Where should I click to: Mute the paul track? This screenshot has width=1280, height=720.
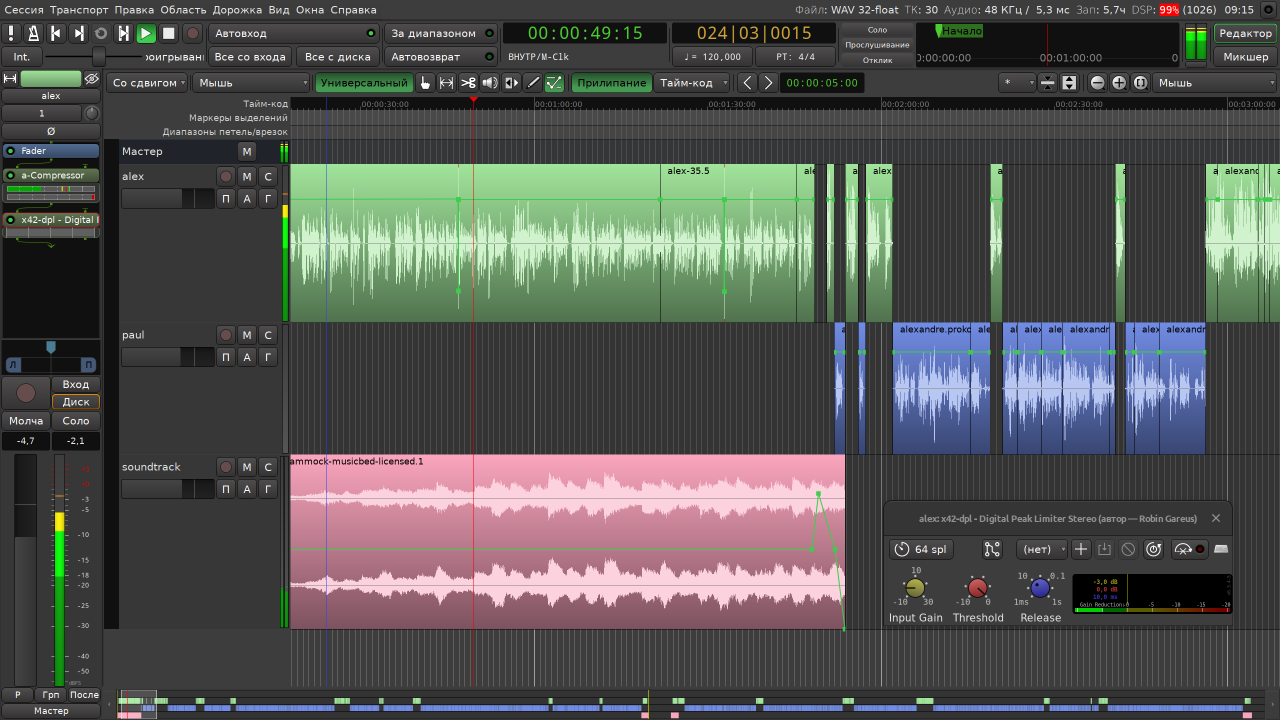(246, 335)
